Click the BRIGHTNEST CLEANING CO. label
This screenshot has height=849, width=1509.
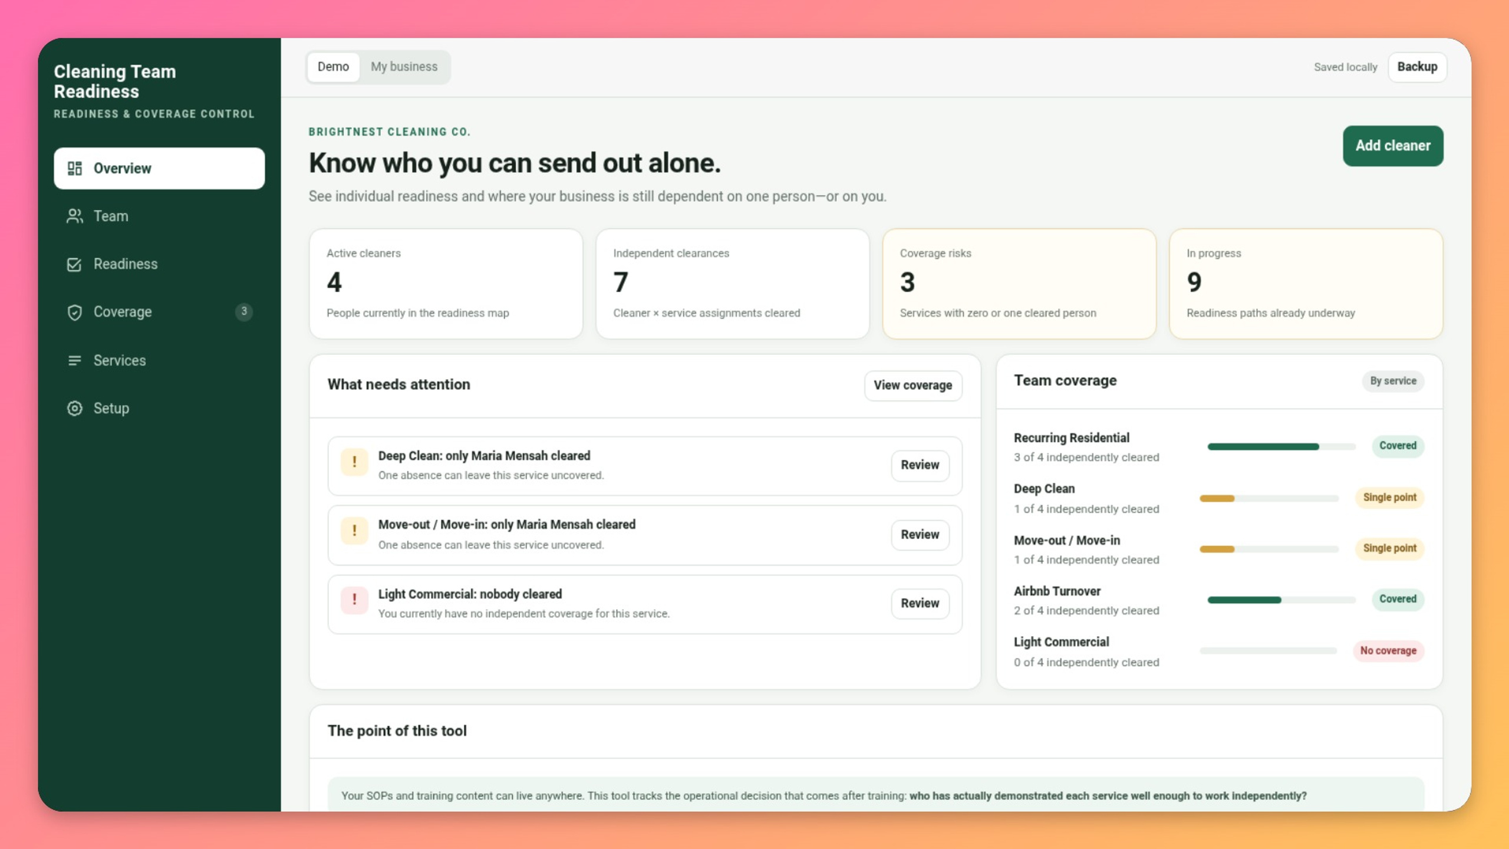pyautogui.click(x=390, y=131)
